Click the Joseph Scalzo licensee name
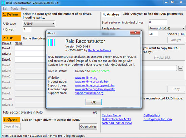 pos(100,71)
